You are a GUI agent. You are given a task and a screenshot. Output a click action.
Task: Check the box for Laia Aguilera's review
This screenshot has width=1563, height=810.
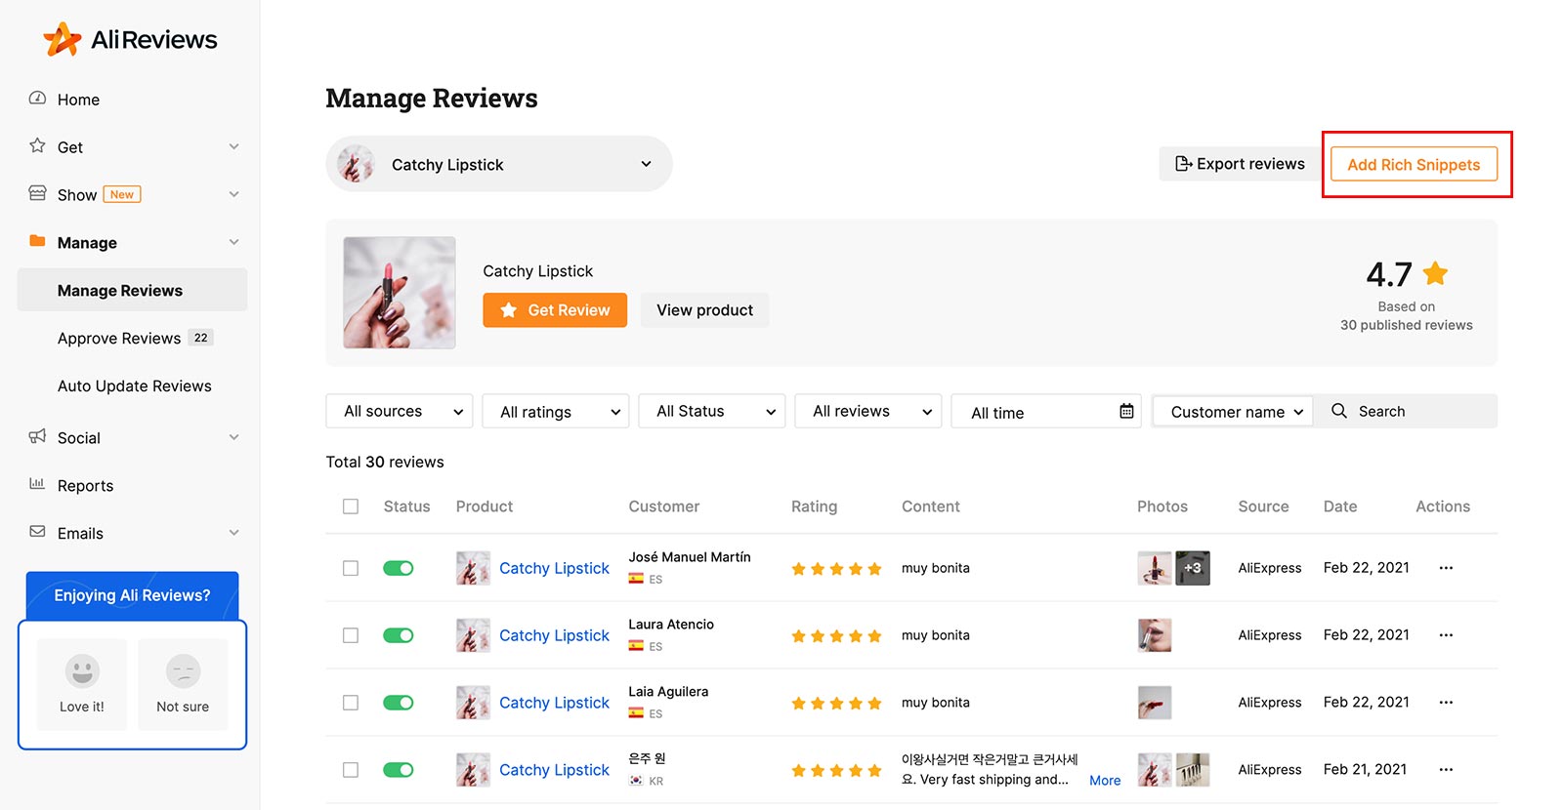[351, 703]
